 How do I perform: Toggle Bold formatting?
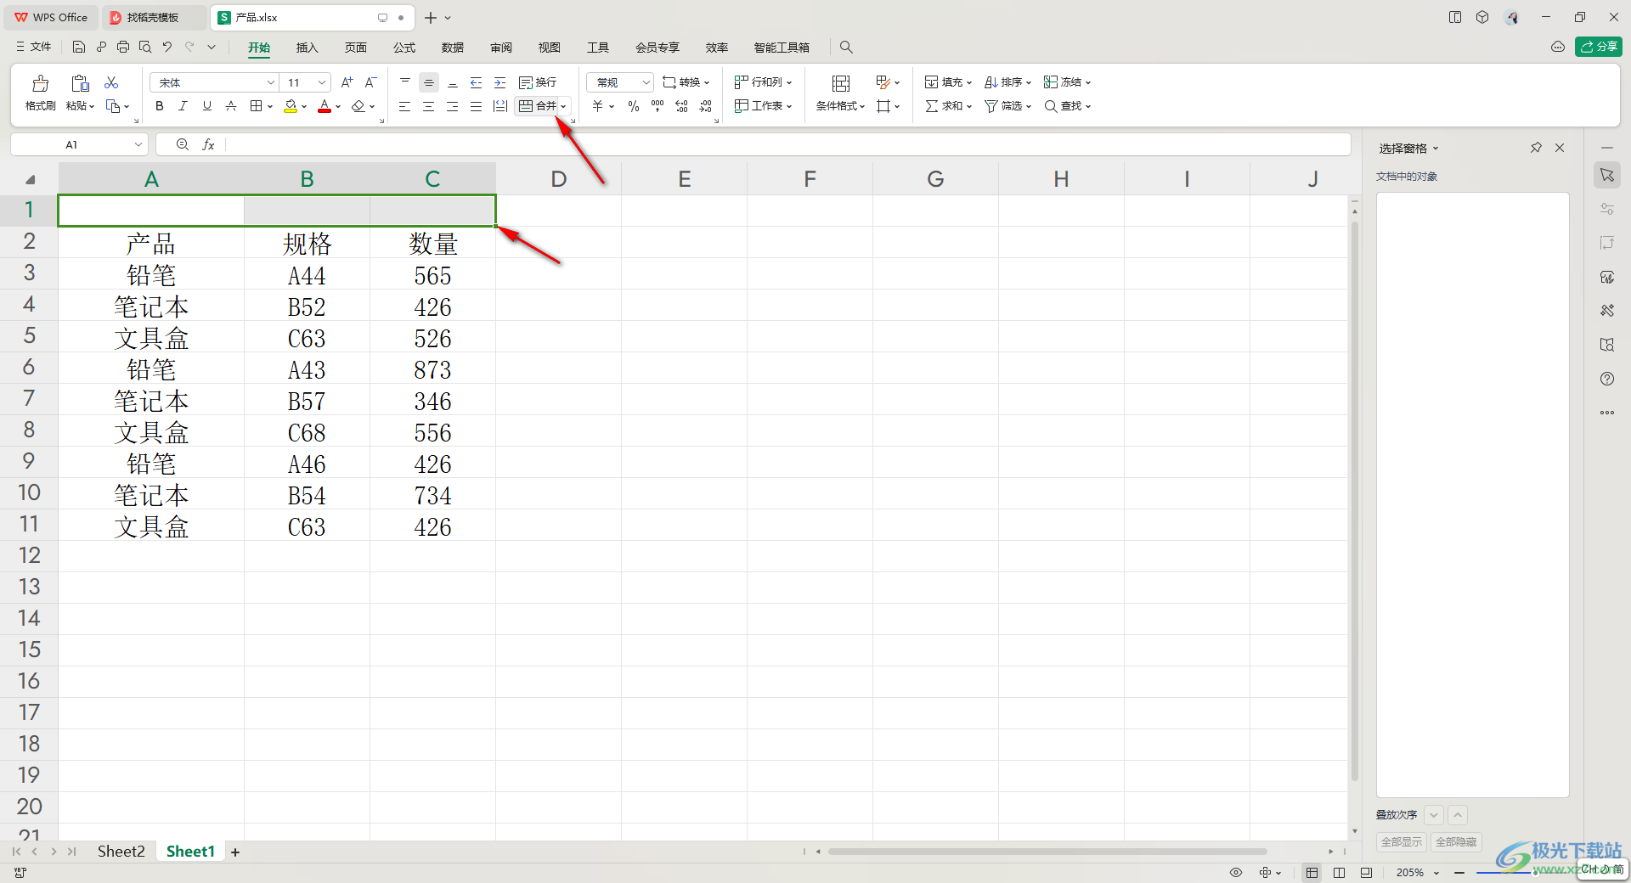click(x=160, y=106)
